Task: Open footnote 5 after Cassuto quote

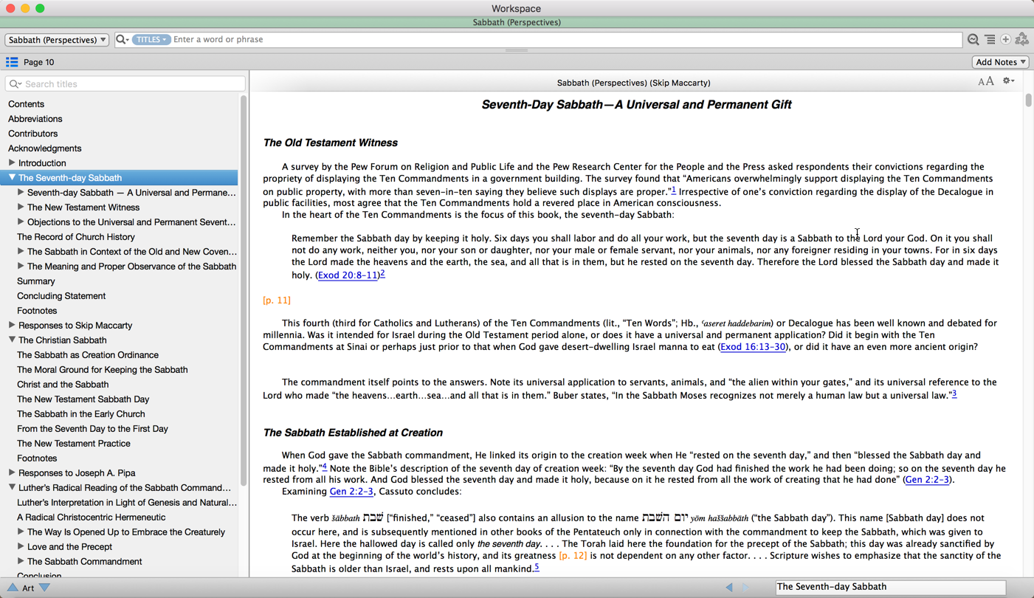Action: [x=537, y=567]
